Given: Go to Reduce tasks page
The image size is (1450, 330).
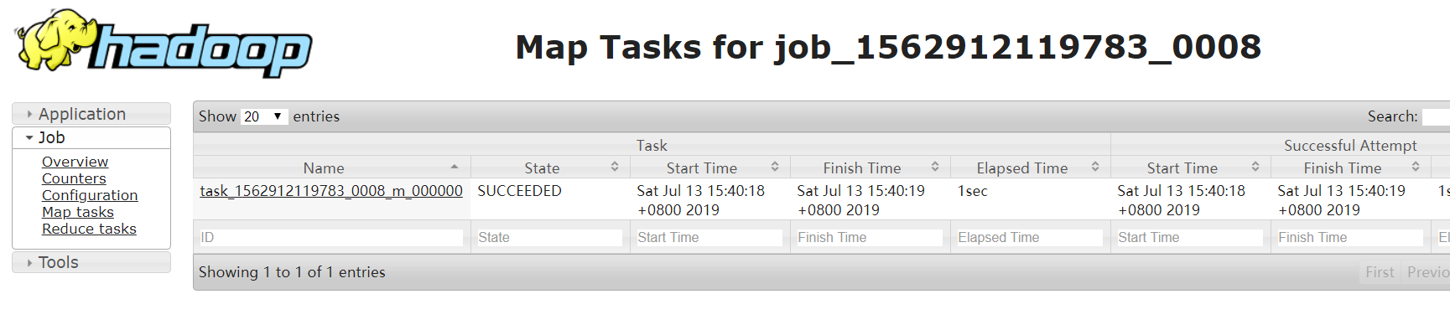Looking at the screenshot, I should (89, 229).
